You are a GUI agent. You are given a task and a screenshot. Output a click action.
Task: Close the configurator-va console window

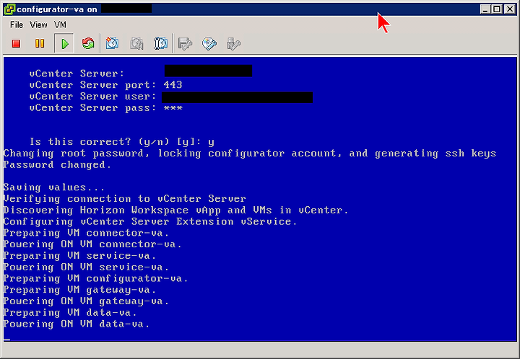(509, 9)
